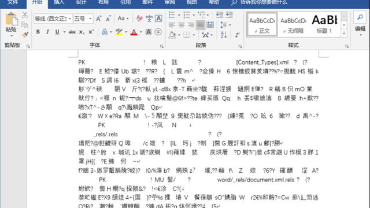Toggle Italic formatting
This screenshot has height=208, width=370.
point(47,32)
